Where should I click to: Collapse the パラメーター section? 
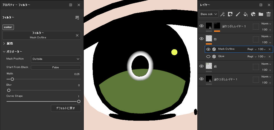coord(4,52)
